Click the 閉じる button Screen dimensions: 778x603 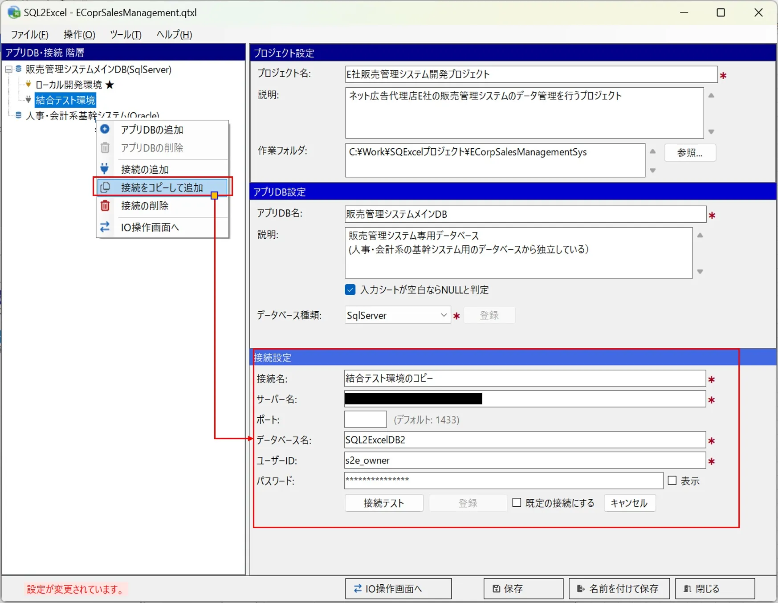(715, 589)
